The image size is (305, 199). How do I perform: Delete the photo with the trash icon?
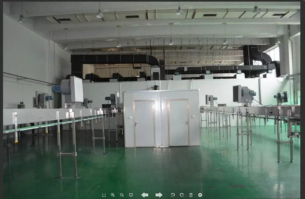(x=191, y=195)
